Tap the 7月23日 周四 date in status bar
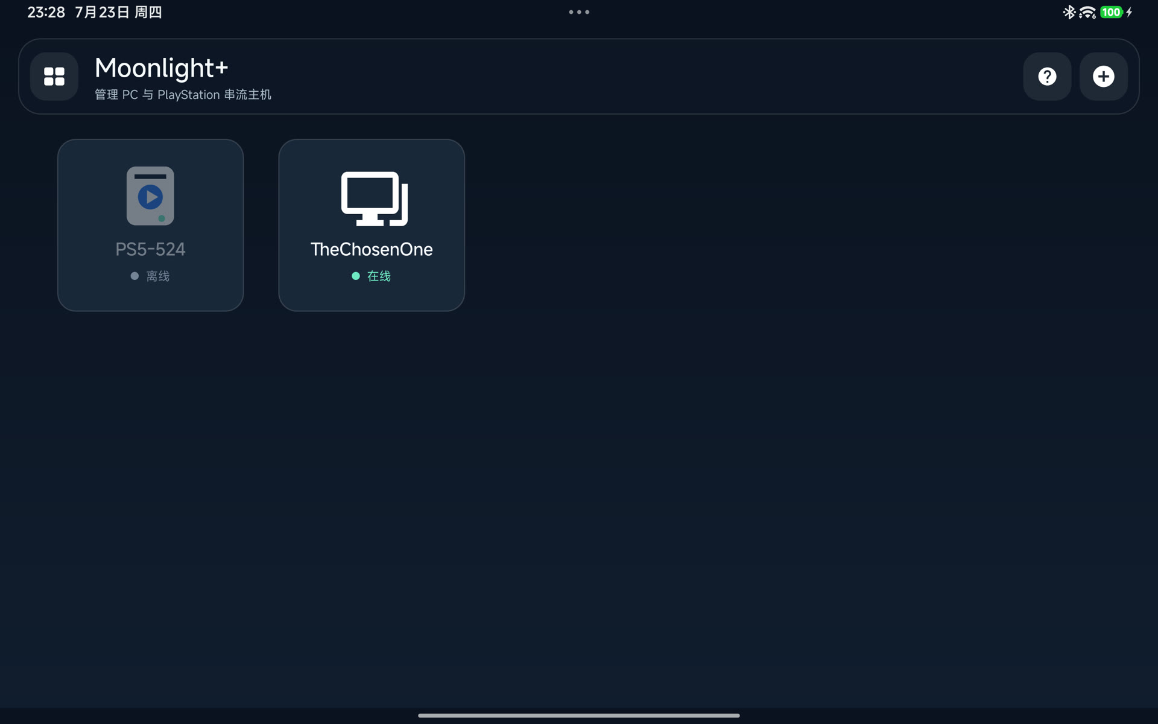Screen dimensions: 1158x724 [118, 12]
